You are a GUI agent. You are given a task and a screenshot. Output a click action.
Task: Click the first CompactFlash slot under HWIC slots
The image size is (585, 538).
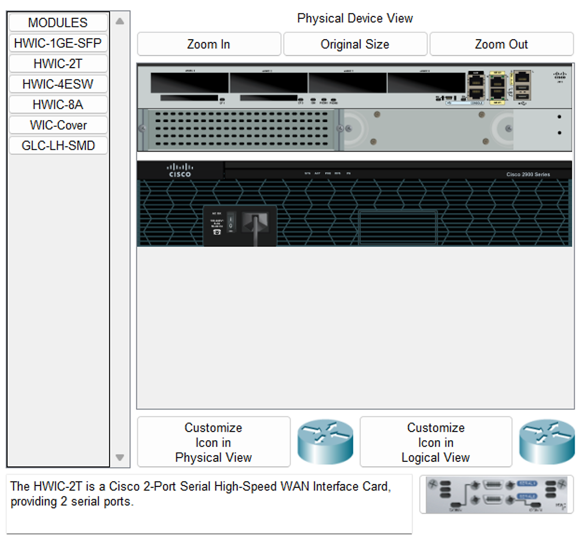[189, 98]
